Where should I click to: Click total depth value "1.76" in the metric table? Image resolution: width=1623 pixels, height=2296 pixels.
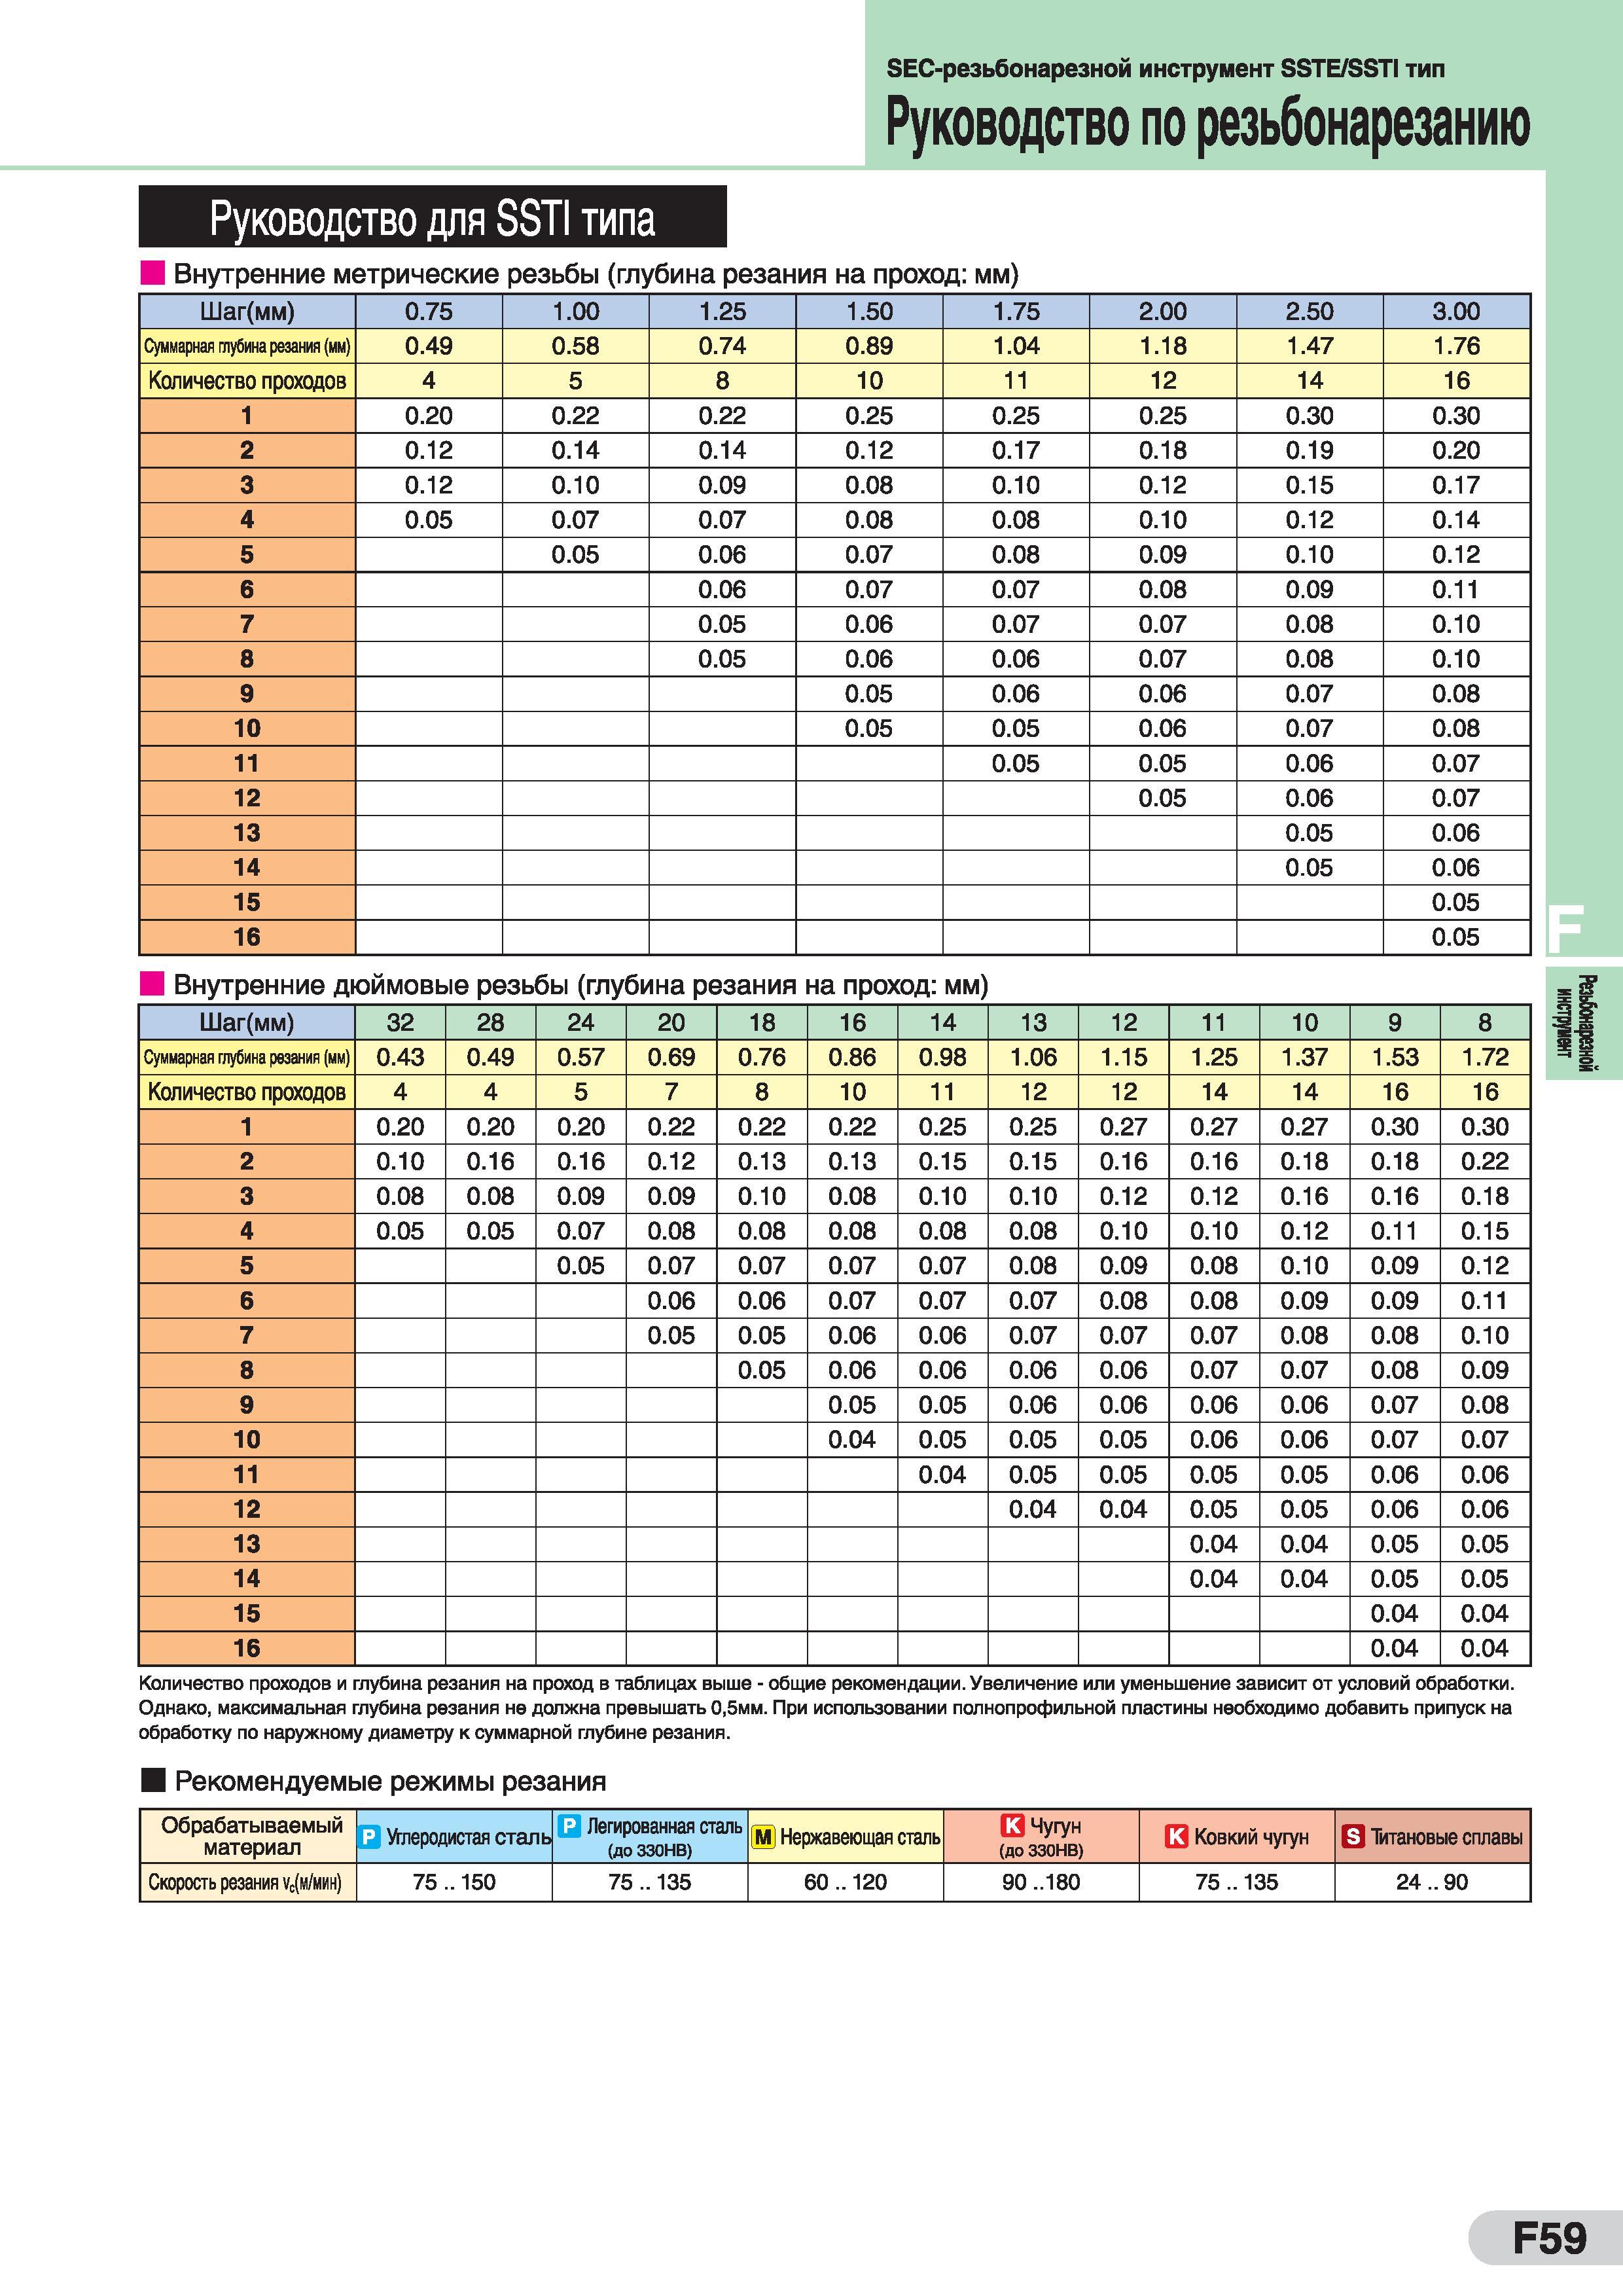pos(1456,346)
